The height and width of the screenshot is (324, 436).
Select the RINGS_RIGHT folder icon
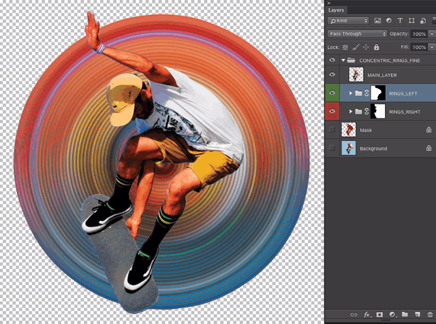359,112
